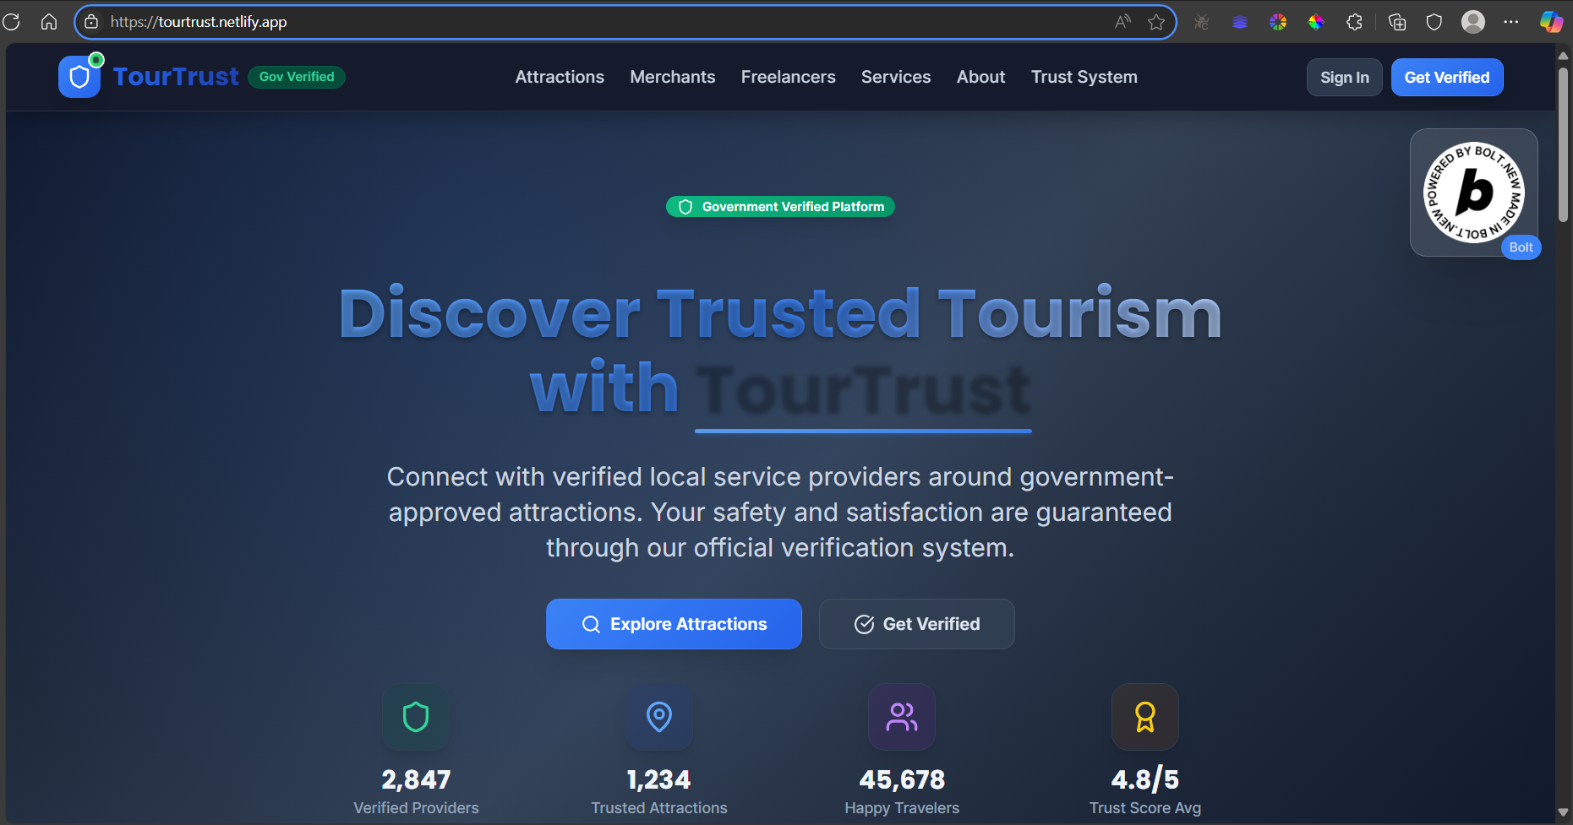The width and height of the screenshot is (1573, 825).
Task: Go to browser home page icon
Action: click(x=49, y=22)
